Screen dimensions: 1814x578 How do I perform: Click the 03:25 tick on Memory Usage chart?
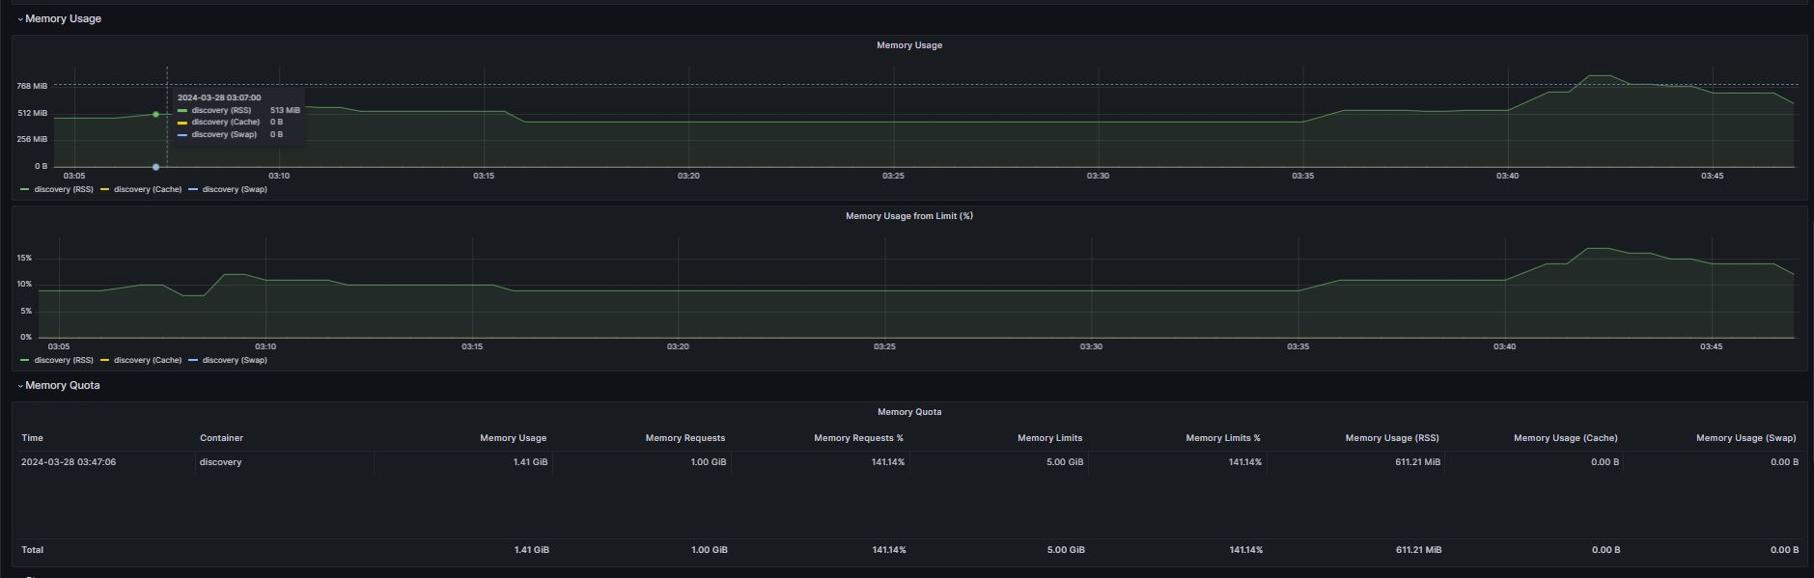coord(893,176)
